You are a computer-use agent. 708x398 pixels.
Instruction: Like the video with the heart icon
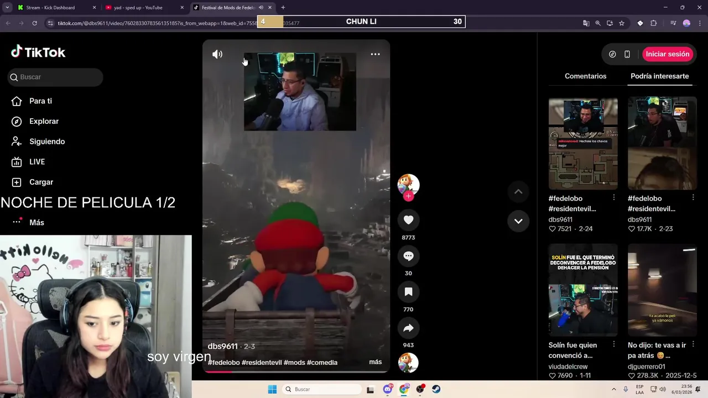click(408, 220)
